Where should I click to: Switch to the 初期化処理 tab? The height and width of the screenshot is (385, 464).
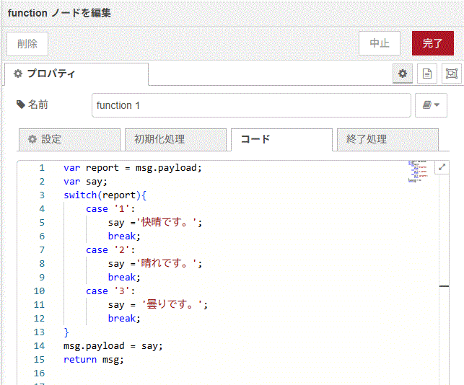tap(174, 139)
